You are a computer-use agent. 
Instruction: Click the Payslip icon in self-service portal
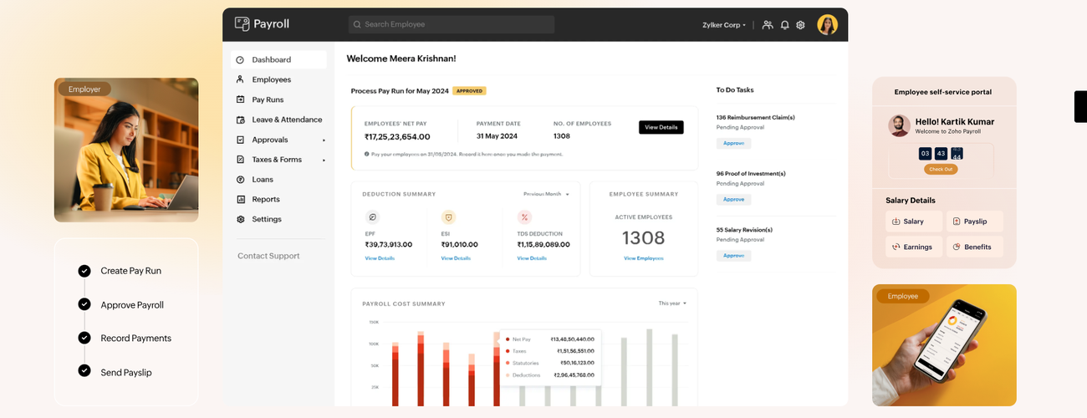(x=957, y=222)
